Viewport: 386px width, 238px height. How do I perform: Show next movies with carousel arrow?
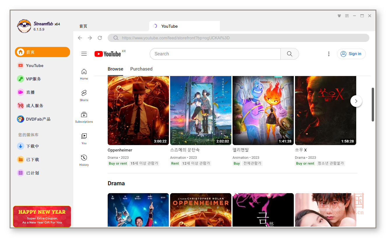tap(356, 101)
